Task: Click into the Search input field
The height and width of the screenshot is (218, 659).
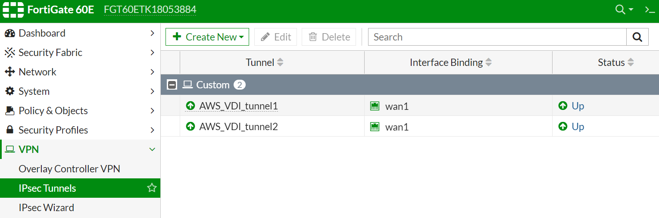Action: click(497, 37)
